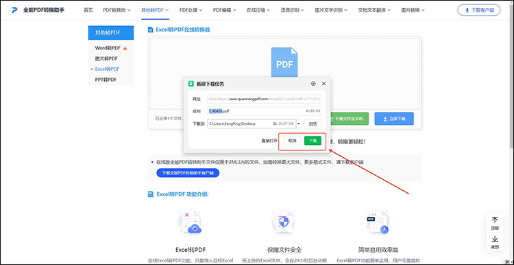Open Word转PDF in the sidebar
Image resolution: width=514 pixels, height=265 pixels.
pyautogui.click(x=108, y=48)
